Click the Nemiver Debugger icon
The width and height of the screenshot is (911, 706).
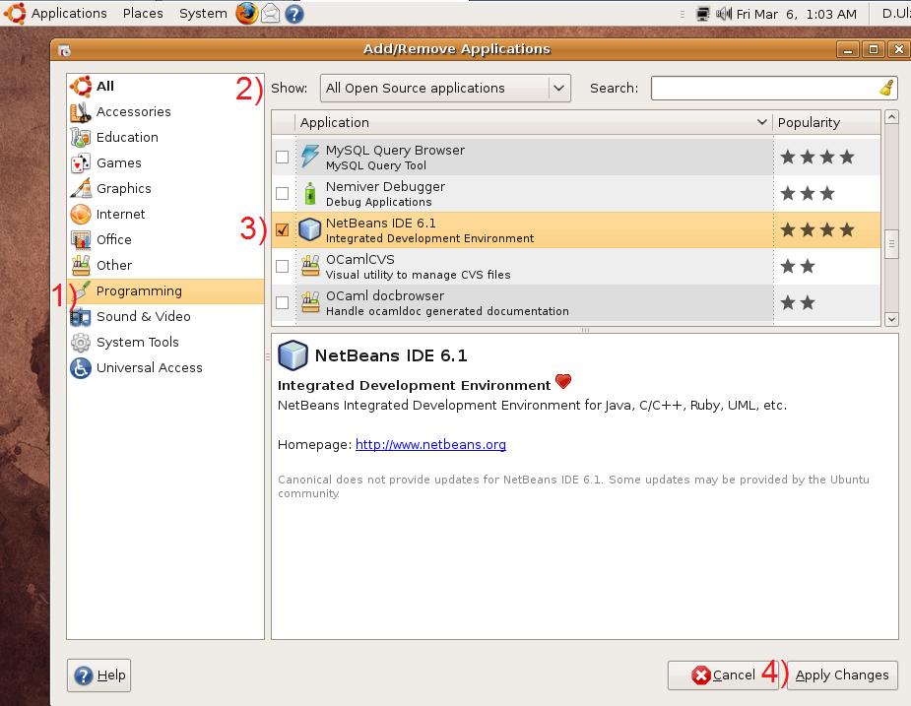click(x=310, y=193)
